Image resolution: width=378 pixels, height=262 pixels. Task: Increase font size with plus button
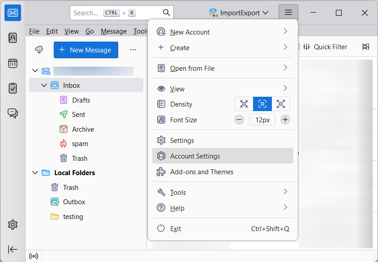point(285,120)
